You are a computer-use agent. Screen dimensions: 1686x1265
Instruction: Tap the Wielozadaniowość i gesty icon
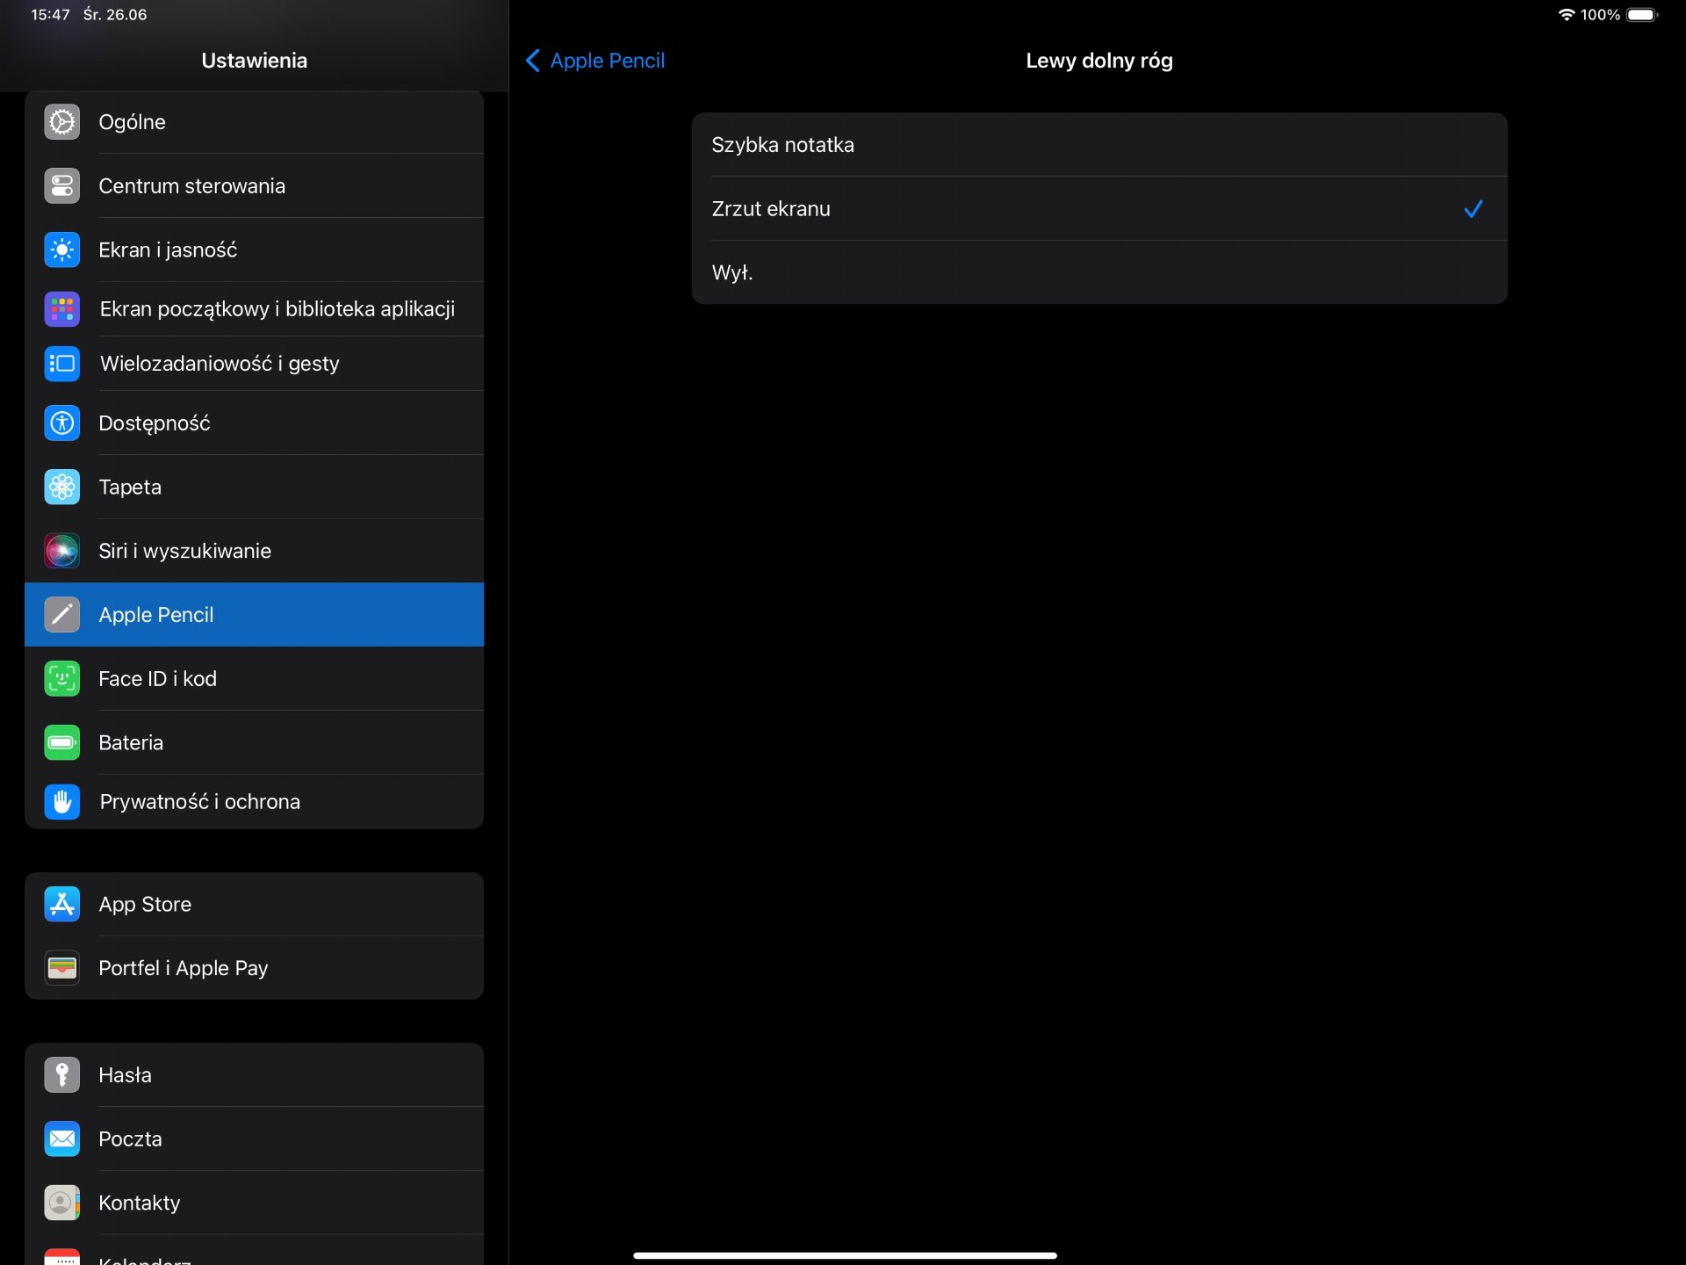pyautogui.click(x=61, y=364)
